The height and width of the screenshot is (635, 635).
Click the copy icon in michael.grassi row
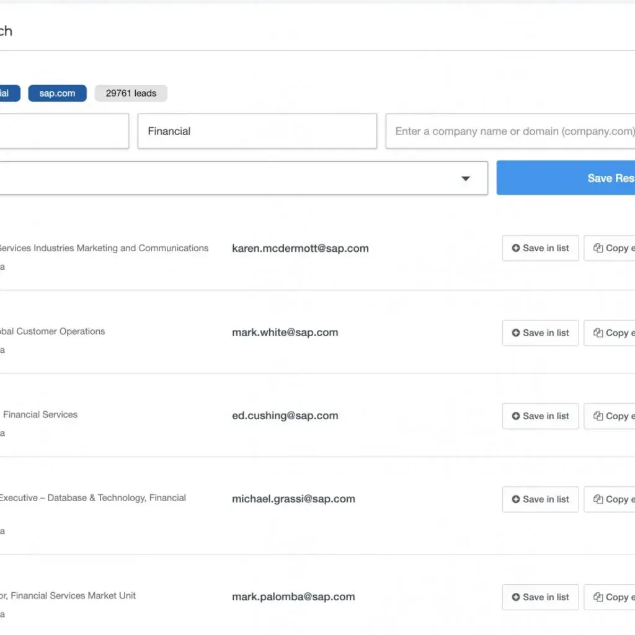598,499
